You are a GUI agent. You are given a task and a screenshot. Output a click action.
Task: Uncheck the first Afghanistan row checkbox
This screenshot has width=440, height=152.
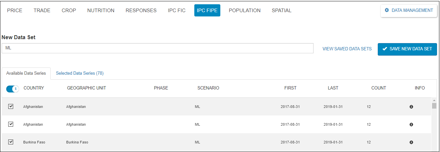coord(11,107)
